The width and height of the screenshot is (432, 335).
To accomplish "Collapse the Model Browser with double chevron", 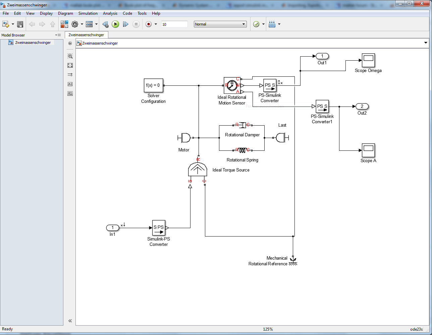I will (x=70, y=321).
